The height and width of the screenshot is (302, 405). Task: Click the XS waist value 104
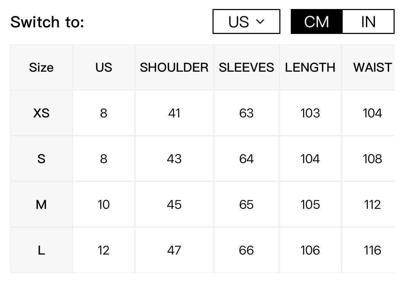(372, 113)
